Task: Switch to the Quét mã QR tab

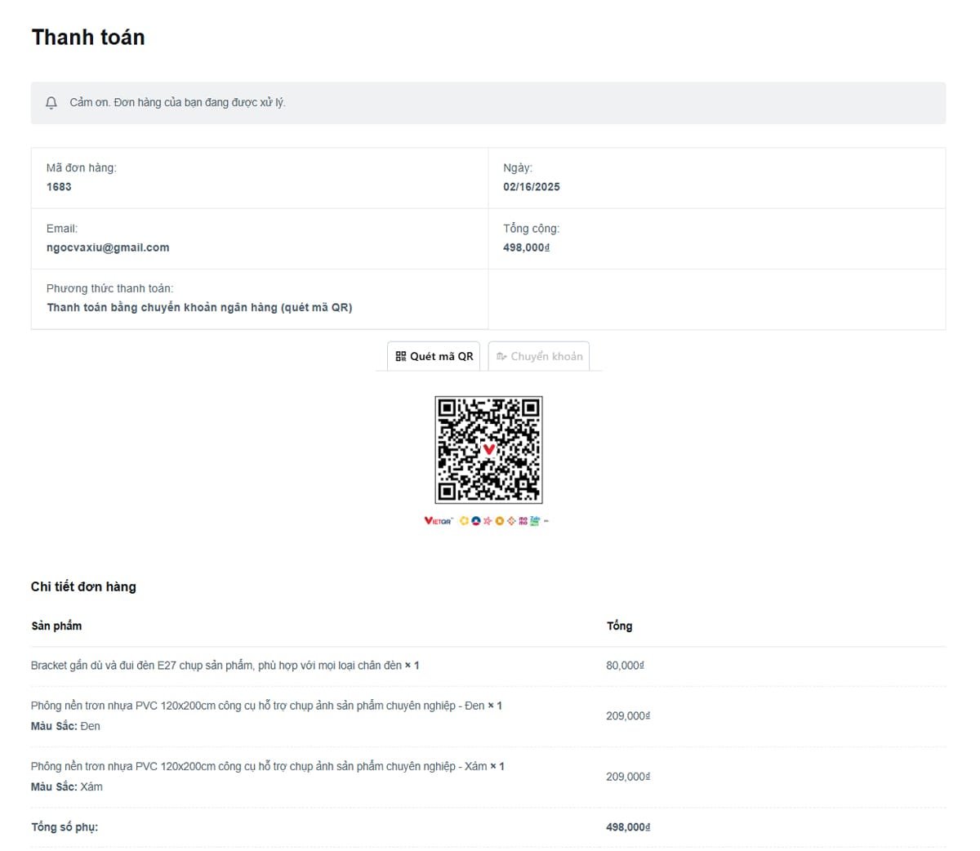Action: [x=434, y=356]
